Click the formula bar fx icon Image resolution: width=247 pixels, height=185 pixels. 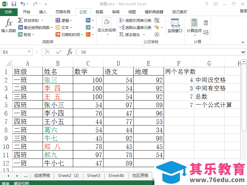pyautogui.click(x=70, y=52)
